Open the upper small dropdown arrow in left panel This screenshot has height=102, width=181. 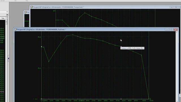[x=7, y=12]
